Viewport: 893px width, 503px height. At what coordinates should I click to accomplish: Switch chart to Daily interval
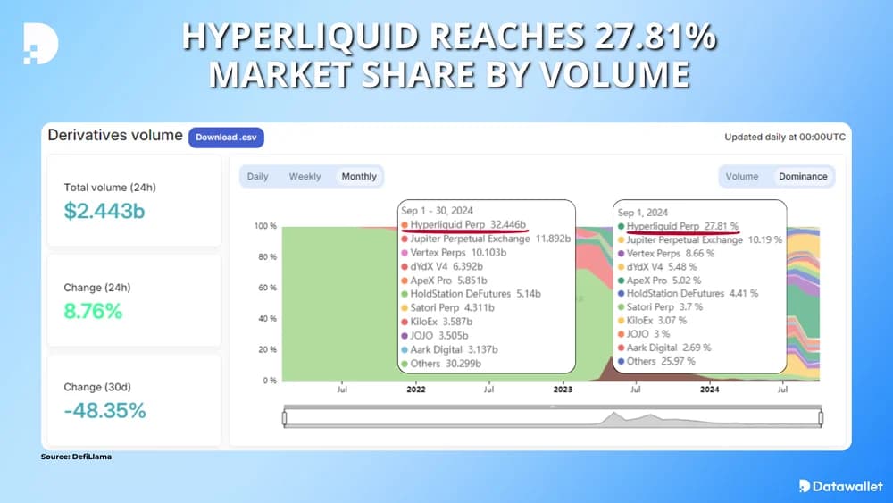[257, 177]
